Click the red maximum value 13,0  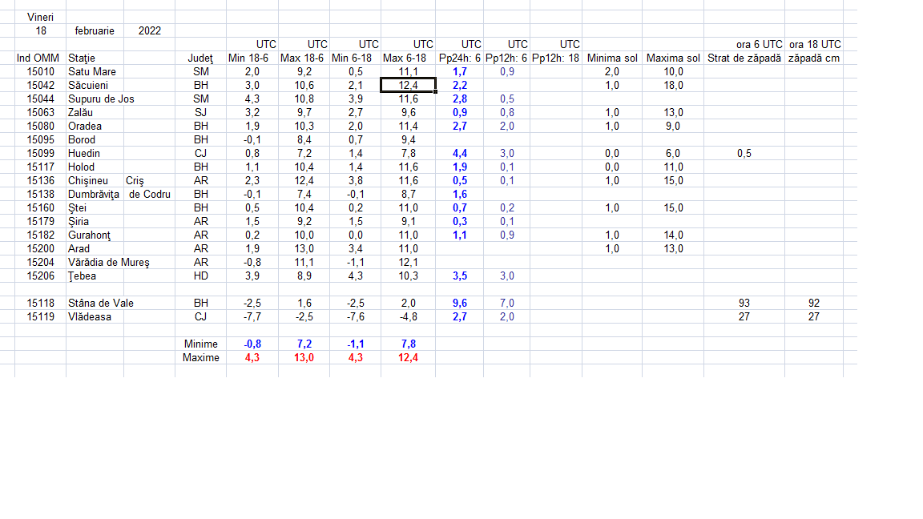click(304, 357)
